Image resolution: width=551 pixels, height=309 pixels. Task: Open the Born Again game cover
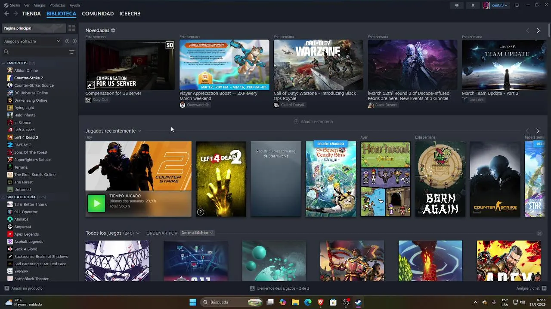440,179
